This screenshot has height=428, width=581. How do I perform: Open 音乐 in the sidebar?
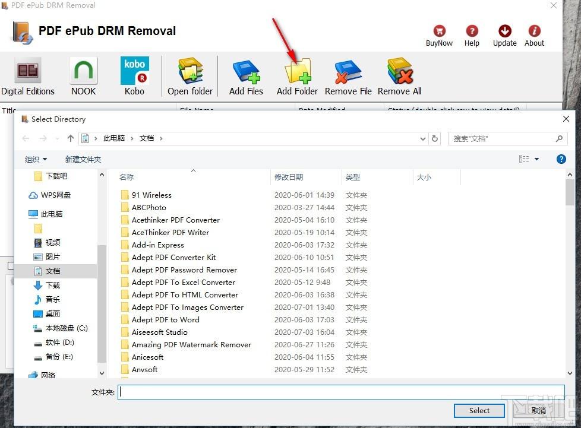[x=47, y=299]
